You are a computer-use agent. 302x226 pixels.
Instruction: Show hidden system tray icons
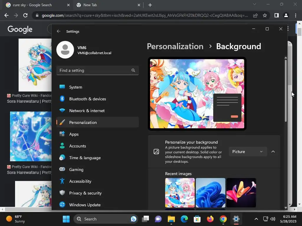click(256, 219)
